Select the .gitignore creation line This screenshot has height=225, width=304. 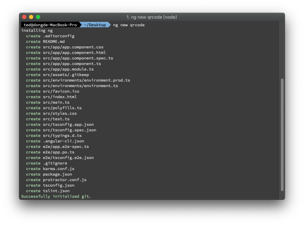click(x=55, y=163)
